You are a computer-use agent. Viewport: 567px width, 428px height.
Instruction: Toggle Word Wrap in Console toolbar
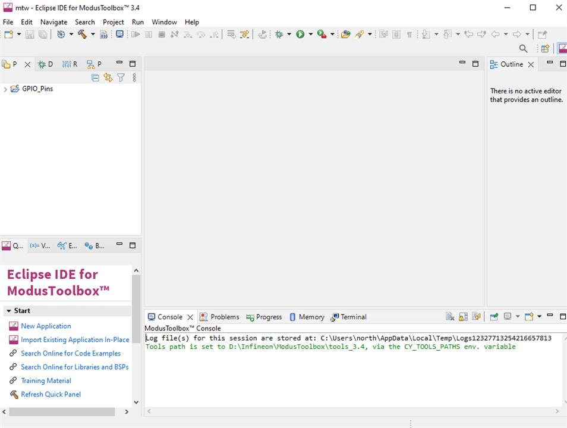[x=476, y=317]
